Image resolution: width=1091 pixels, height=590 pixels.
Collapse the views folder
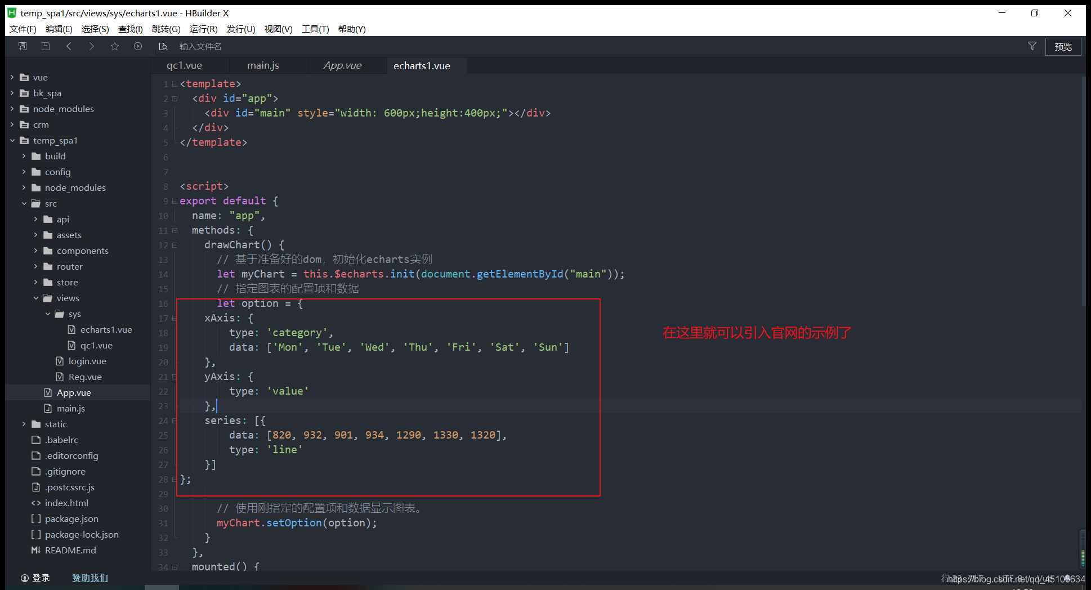35,298
